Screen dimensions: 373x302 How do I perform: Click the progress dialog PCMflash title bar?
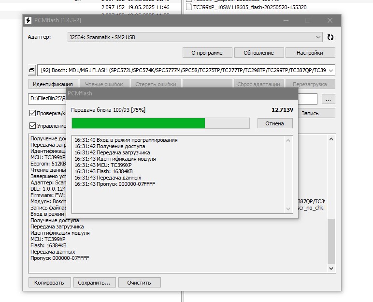point(182,93)
